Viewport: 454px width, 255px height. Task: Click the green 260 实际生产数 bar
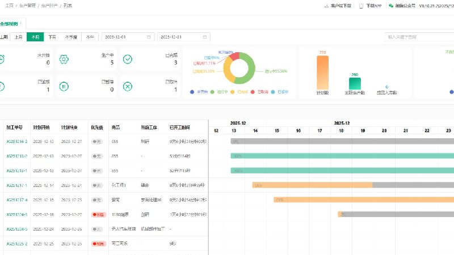[355, 83]
